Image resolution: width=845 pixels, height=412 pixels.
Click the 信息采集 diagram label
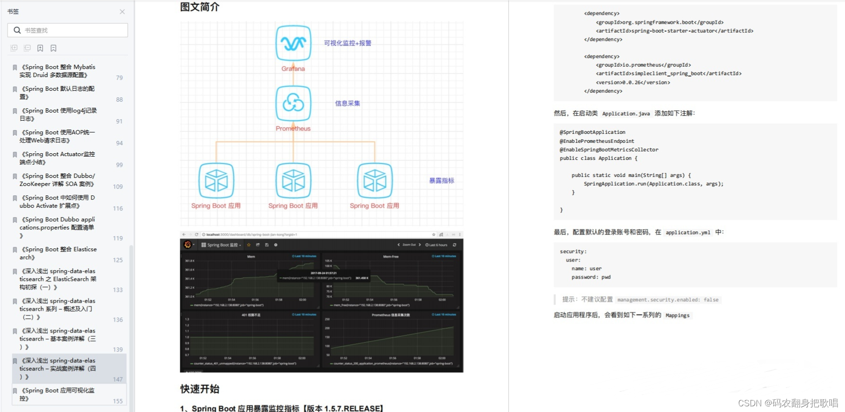(348, 103)
